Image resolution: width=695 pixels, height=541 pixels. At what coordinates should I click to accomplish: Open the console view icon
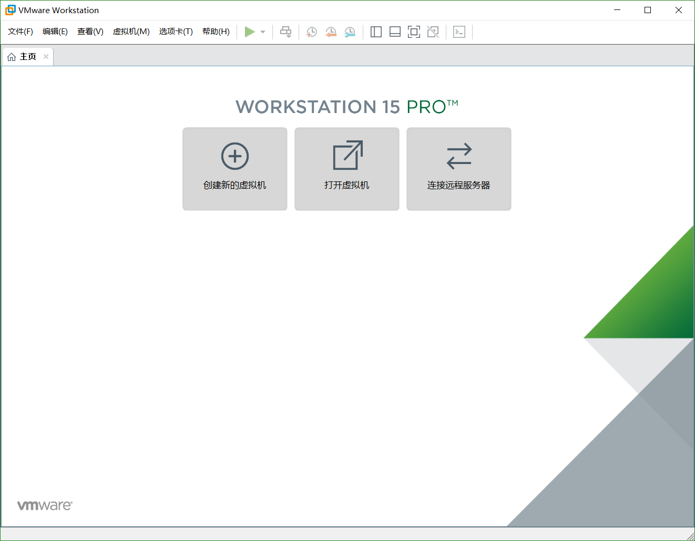459,32
